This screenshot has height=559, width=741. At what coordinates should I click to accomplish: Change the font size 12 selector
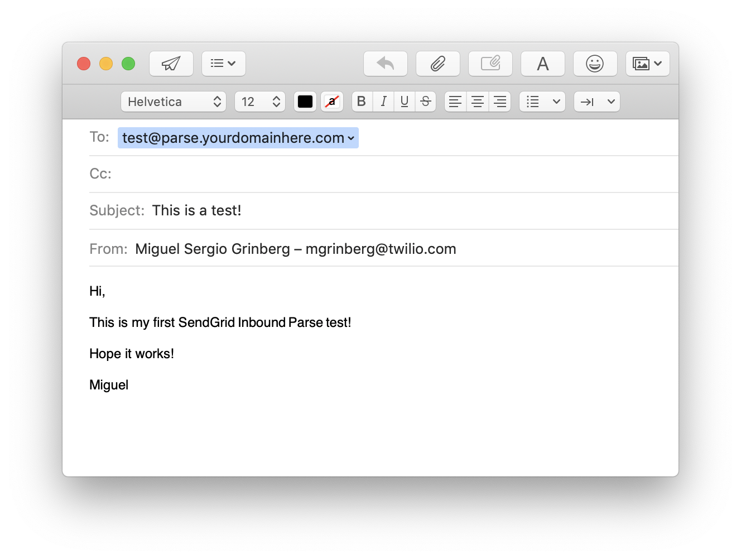coord(260,102)
